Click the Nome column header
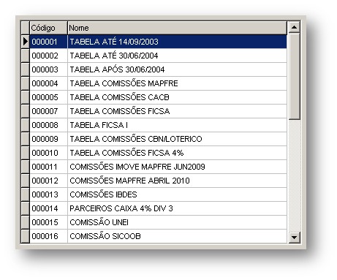Screen dimensions: 337x280 pyautogui.click(x=177, y=28)
